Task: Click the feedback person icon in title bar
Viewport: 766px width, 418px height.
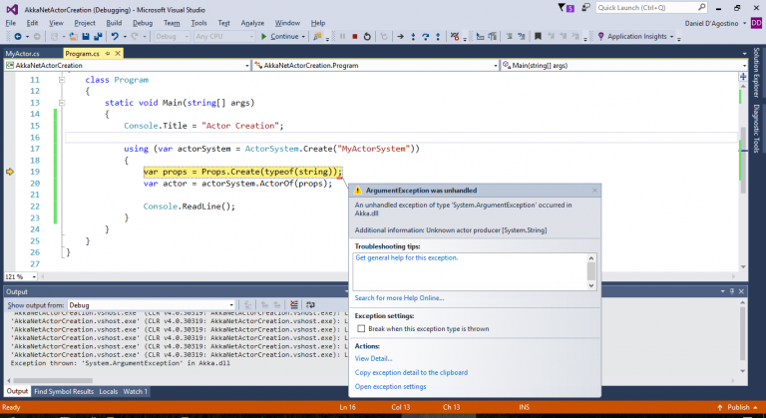Action: coord(585,8)
